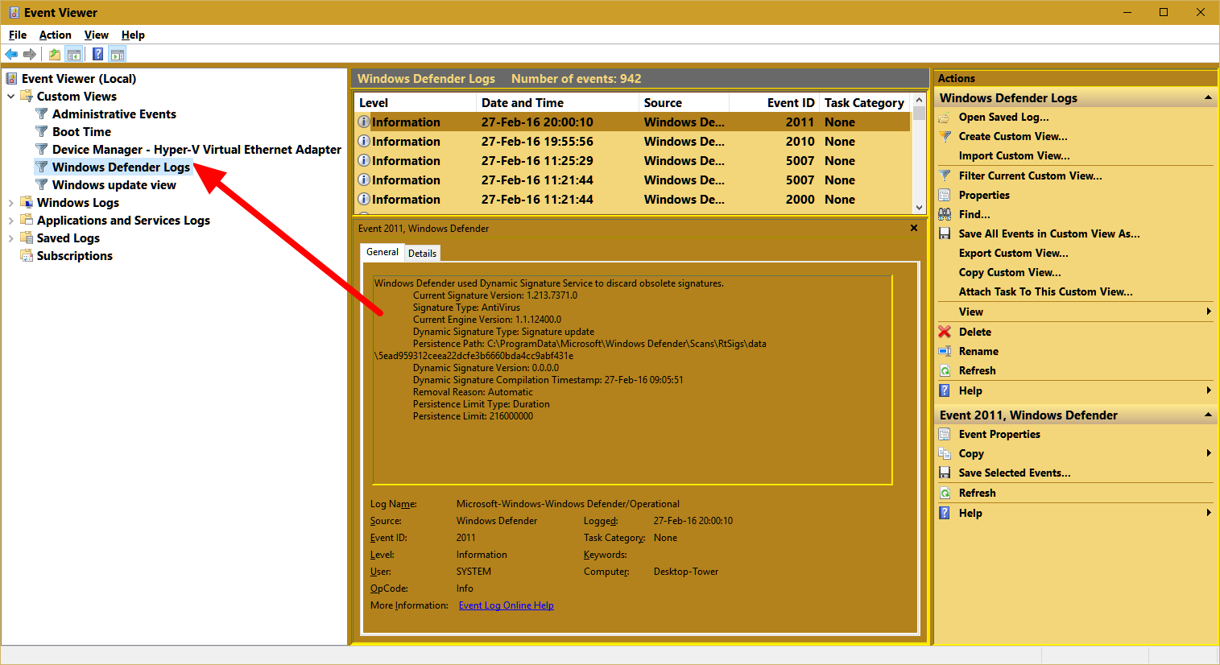
Task: Click the Back arrow toolbar icon
Action: 11,54
